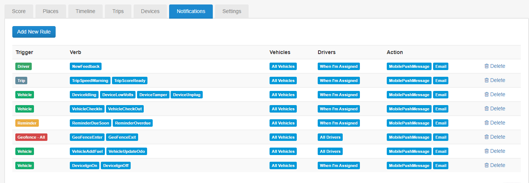
Task: Click trash icon in Geofence - All row
Action: click(486, 137)
